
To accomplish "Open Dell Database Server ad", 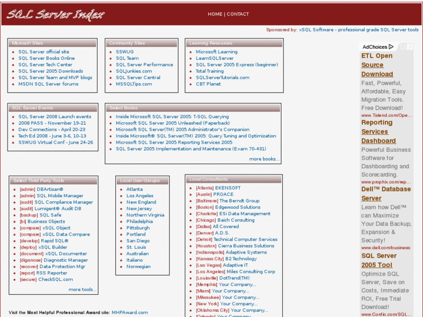I will click(x=386, y=194).
